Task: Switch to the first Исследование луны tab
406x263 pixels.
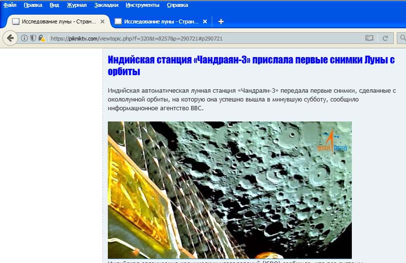Action: tap(59, 21)
